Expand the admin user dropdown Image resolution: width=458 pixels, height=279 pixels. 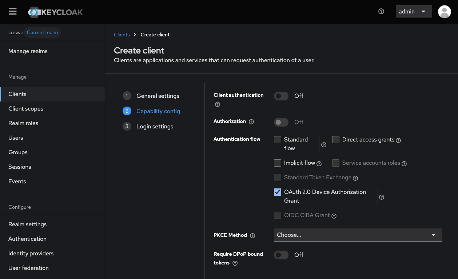tap(414, 11)
